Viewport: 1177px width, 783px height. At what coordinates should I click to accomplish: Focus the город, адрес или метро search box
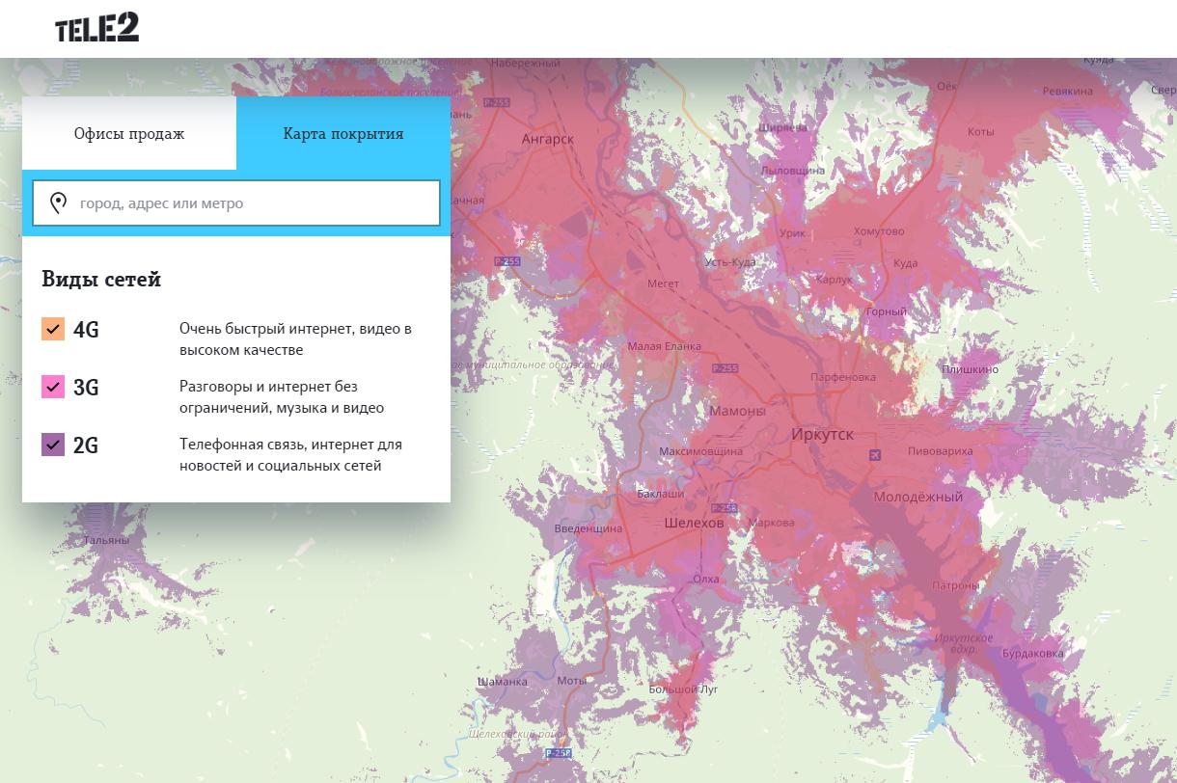click(x=251, y=202)
